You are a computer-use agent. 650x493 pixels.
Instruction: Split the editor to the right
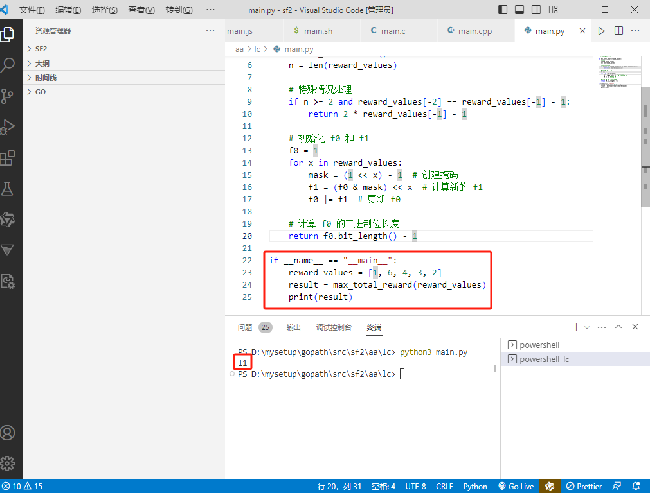pos(618,31)
